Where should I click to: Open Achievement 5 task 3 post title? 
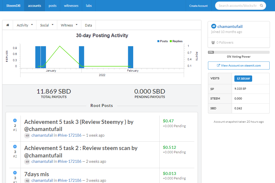point(79,125)
